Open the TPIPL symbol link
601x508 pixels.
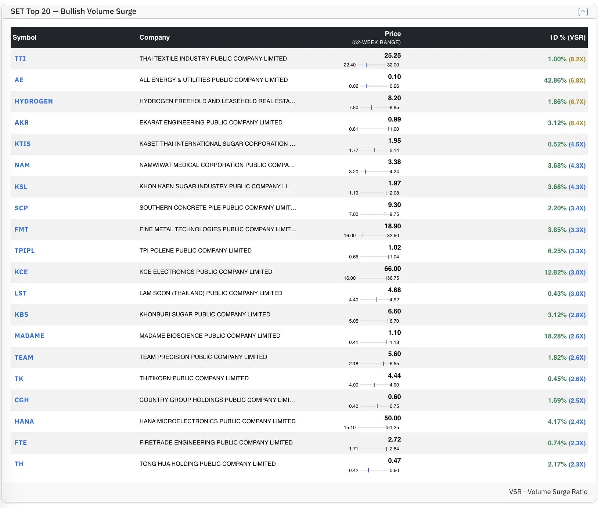(x=25, y=251)
